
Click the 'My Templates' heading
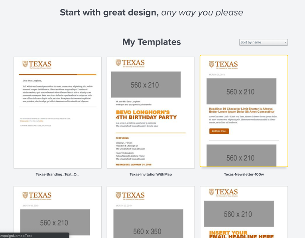(152, 42)
